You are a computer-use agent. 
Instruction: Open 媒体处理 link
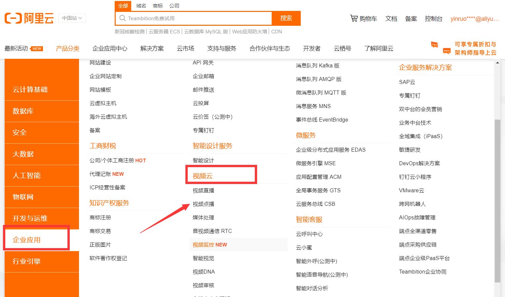click(203, 218)
